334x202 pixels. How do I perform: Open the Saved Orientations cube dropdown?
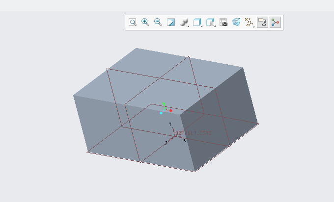(x=197, y=22)
